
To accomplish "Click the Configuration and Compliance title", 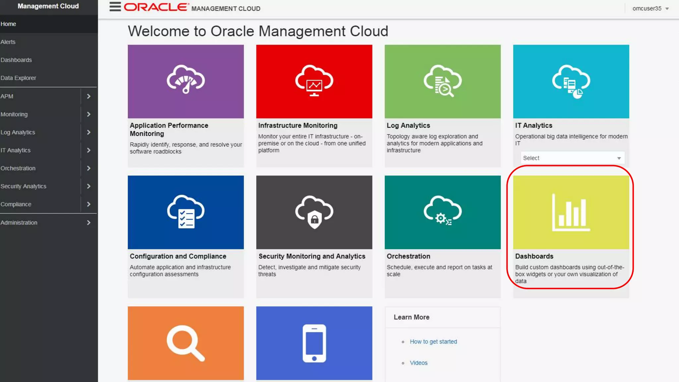I will point(178,256).
